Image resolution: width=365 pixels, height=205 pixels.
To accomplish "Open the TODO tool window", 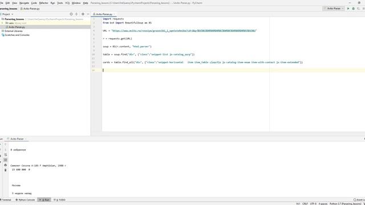I will coord(59,200).
